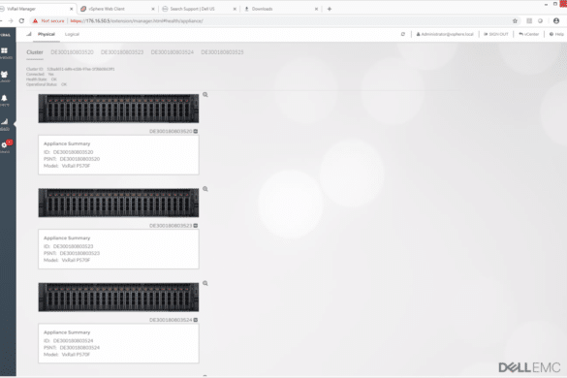Reload the page with browser refresh button

21,21
